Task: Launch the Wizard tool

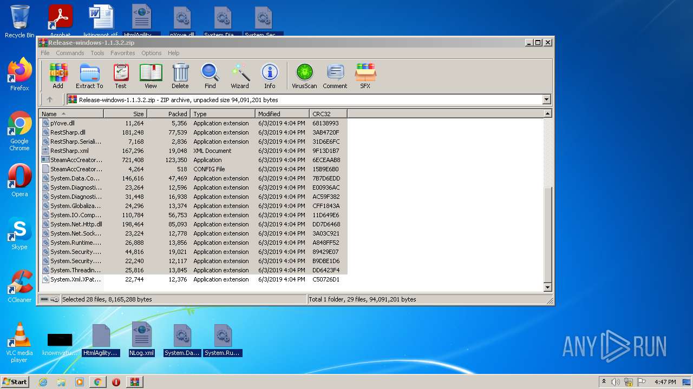Action: click(x=240, y=76)
